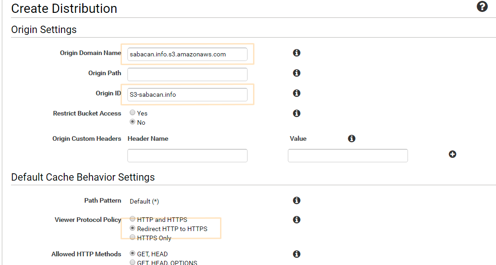This screenshot has width=496, height=265.
Task: Show info for Restrict Bucket Access
Action: click(297, 113)
